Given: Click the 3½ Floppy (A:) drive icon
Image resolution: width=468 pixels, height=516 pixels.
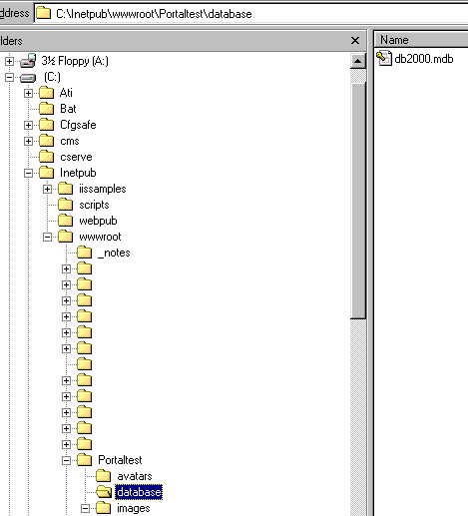Looking at the screenshot, I should pos(28,61).
